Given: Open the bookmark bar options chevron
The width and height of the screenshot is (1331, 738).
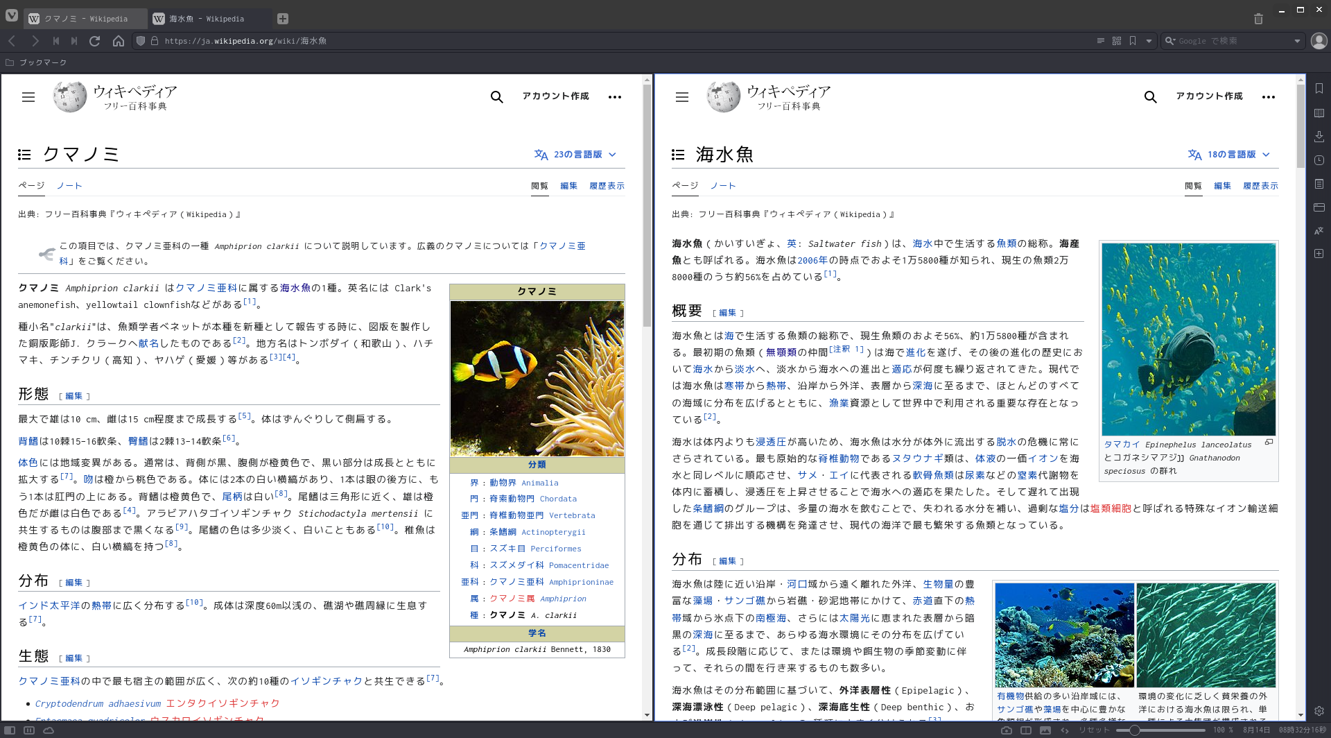Looking at the screenshot, I should click(1149, 40).
